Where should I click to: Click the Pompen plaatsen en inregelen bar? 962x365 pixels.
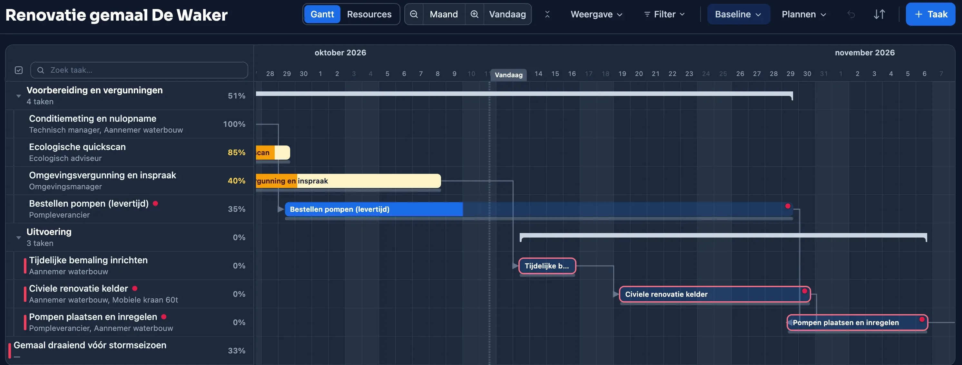coord(857,323)
